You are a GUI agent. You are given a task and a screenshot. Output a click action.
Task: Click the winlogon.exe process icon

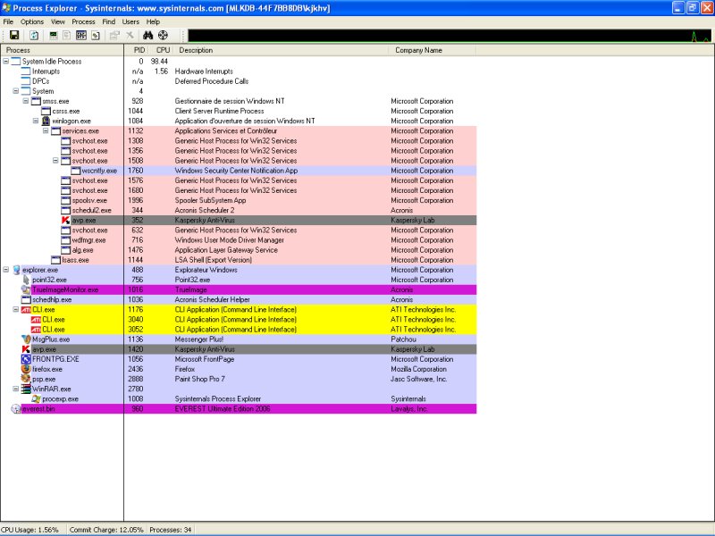tap(46, 121)
